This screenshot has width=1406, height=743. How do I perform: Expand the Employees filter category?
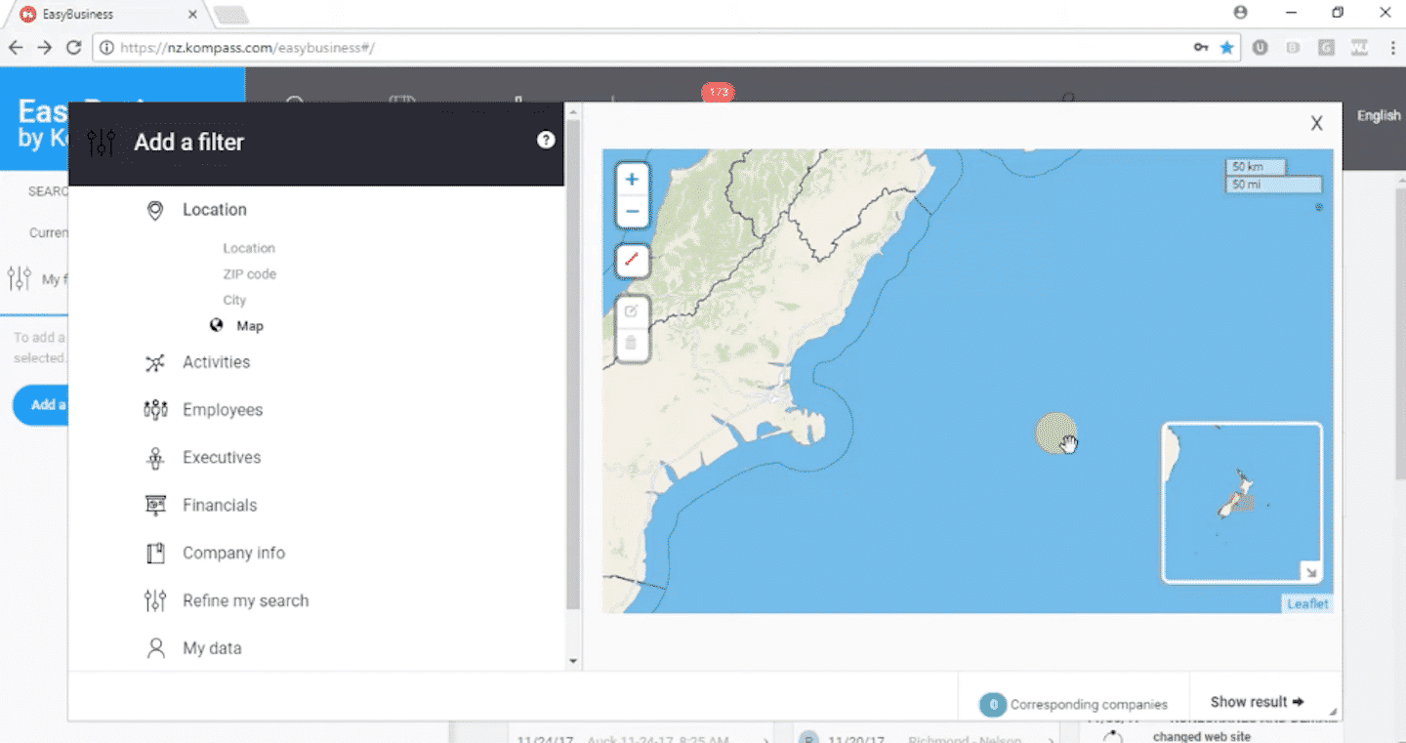click(x=223, y=410)
